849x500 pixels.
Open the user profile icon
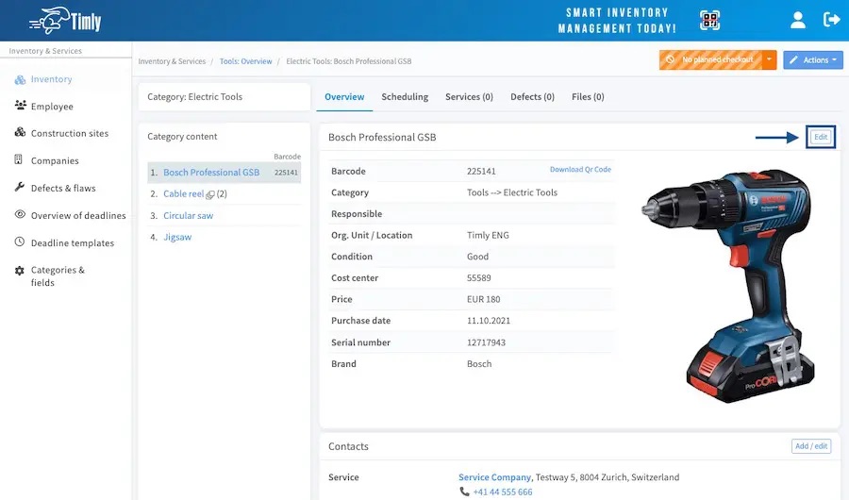coord(797,20)
